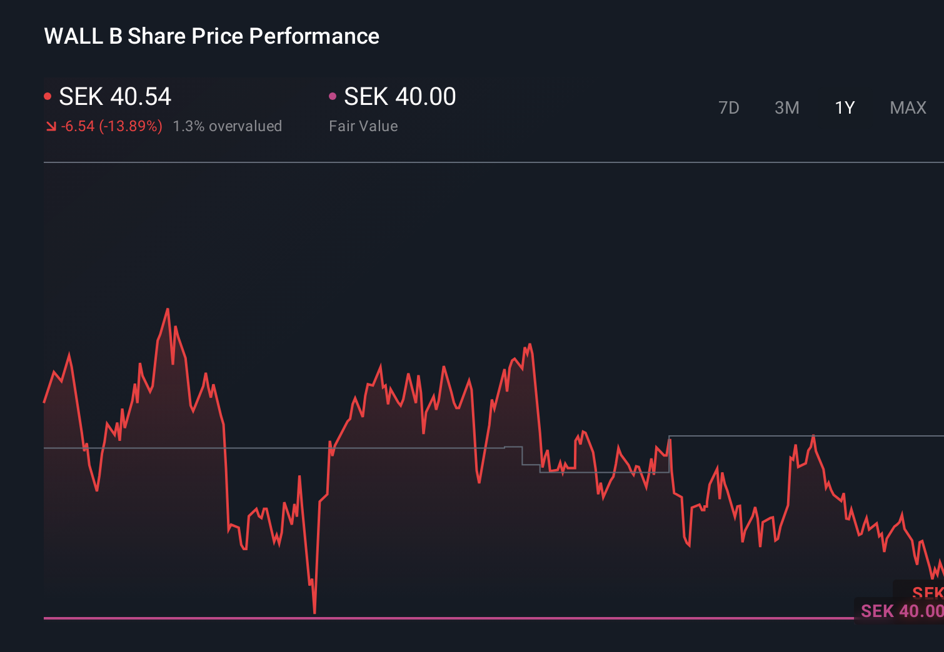Click the red downward trend arrow icon
Viewport: 944px width, 652px height.
[51, 126]
